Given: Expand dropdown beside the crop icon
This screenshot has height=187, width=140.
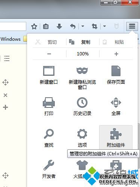Looking at the screenshot, I should [x=104, y=26].
